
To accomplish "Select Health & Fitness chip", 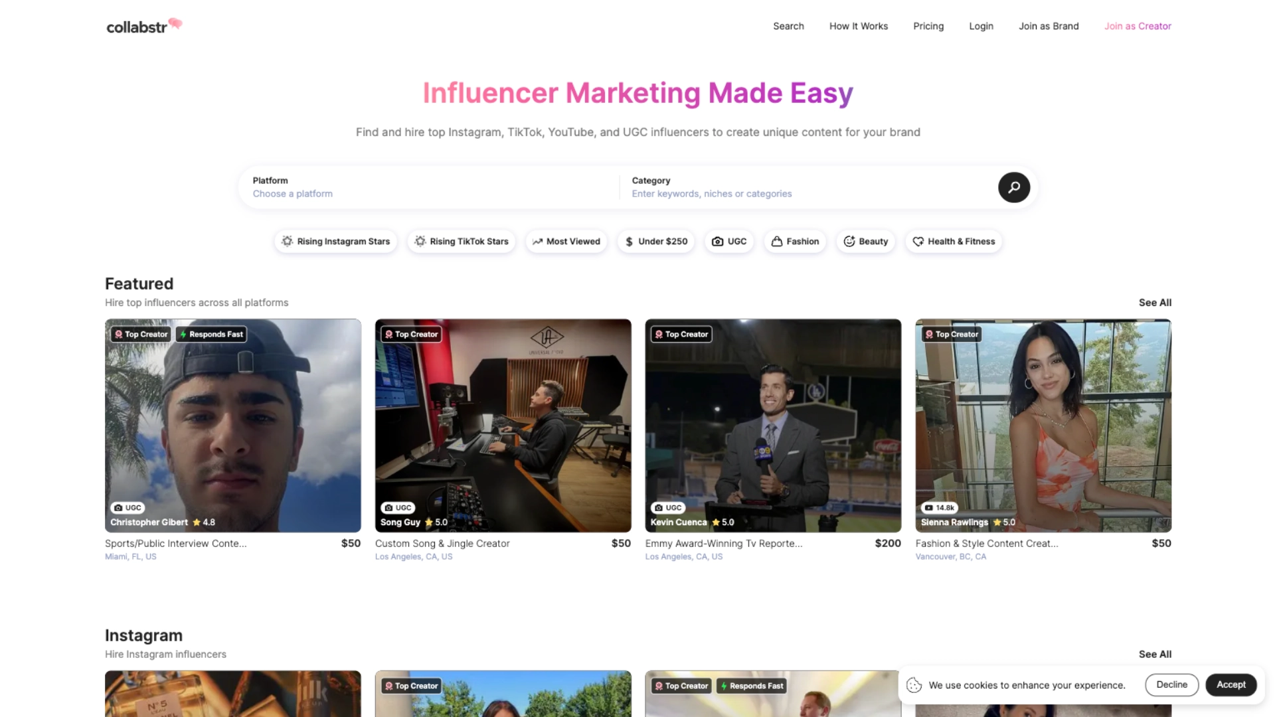I will [953, 242].
